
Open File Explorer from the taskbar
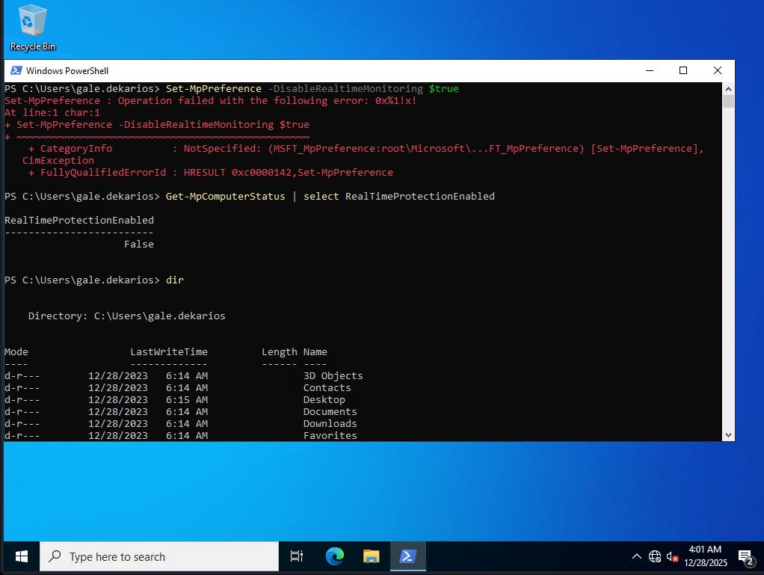(x=372, y=556)
